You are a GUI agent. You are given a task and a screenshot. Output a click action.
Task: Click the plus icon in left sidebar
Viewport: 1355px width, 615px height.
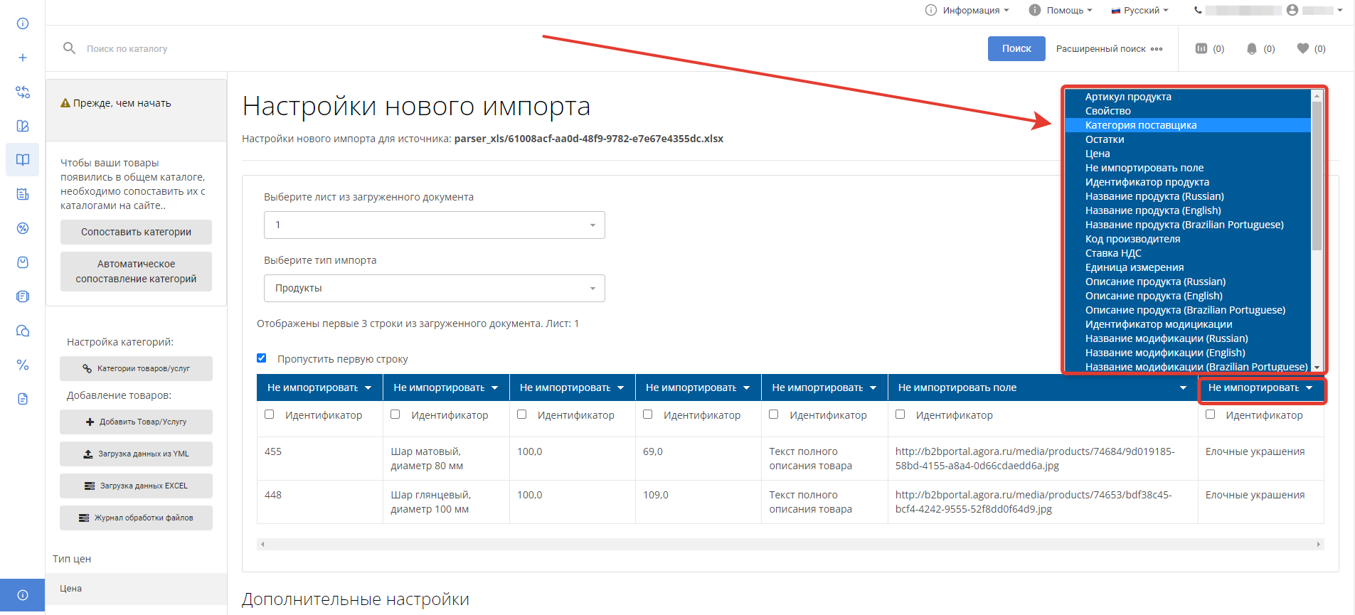[x=23, y=58]
